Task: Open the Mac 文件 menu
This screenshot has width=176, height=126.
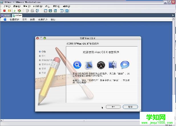Action: tap(25, 19)
